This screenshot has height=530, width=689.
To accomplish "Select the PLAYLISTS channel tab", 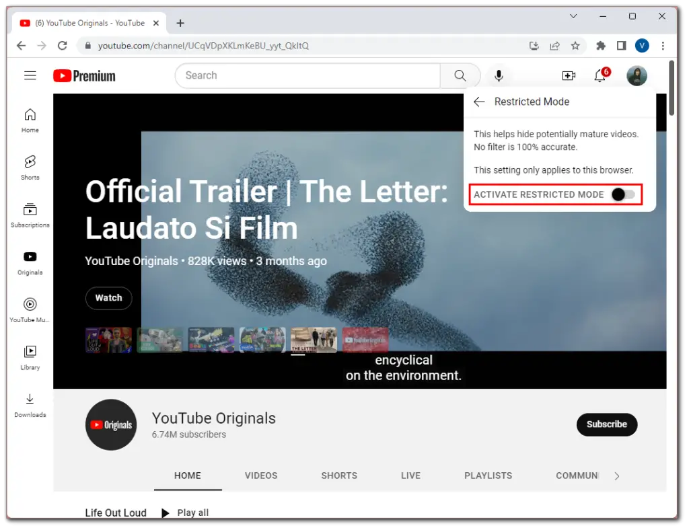I will click(488, 476).
